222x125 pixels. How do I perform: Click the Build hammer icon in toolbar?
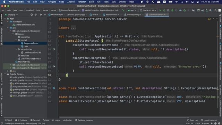123,10
